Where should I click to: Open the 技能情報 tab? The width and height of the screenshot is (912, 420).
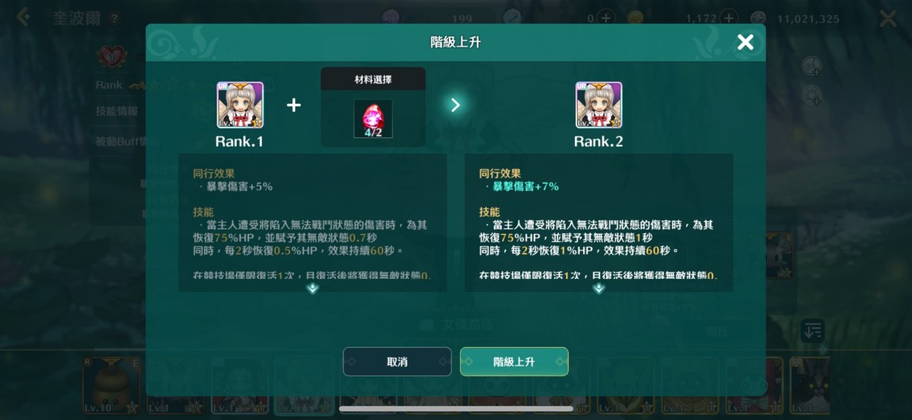pyautogui.click(x=117, y=111)
